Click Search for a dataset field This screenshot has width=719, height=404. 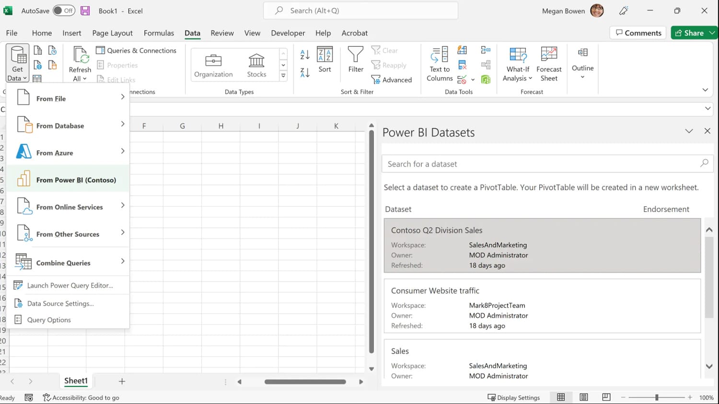pyautogui.click(x=547, y=164)
